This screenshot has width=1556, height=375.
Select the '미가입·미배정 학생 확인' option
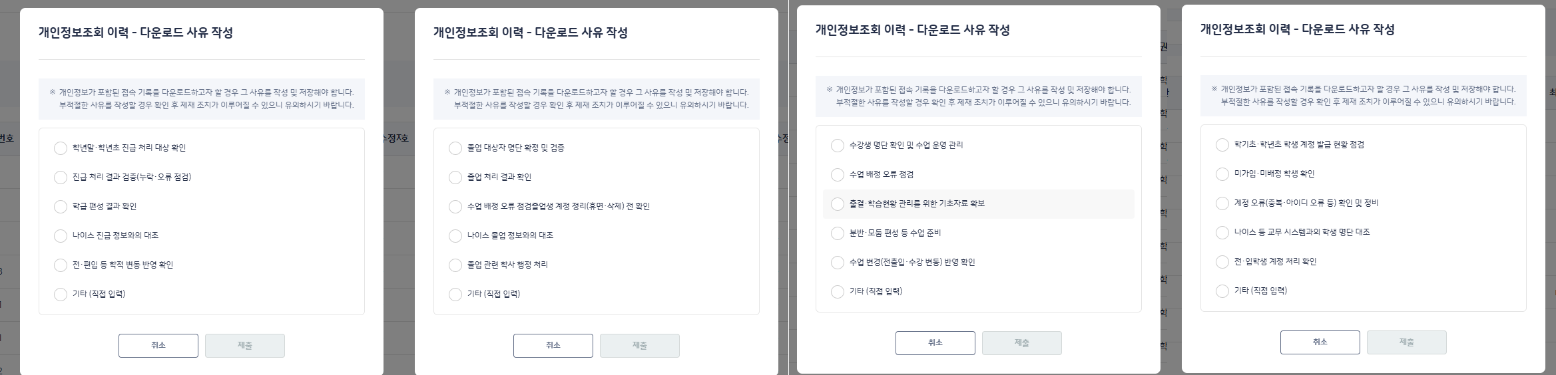(x=1222, y=174)
